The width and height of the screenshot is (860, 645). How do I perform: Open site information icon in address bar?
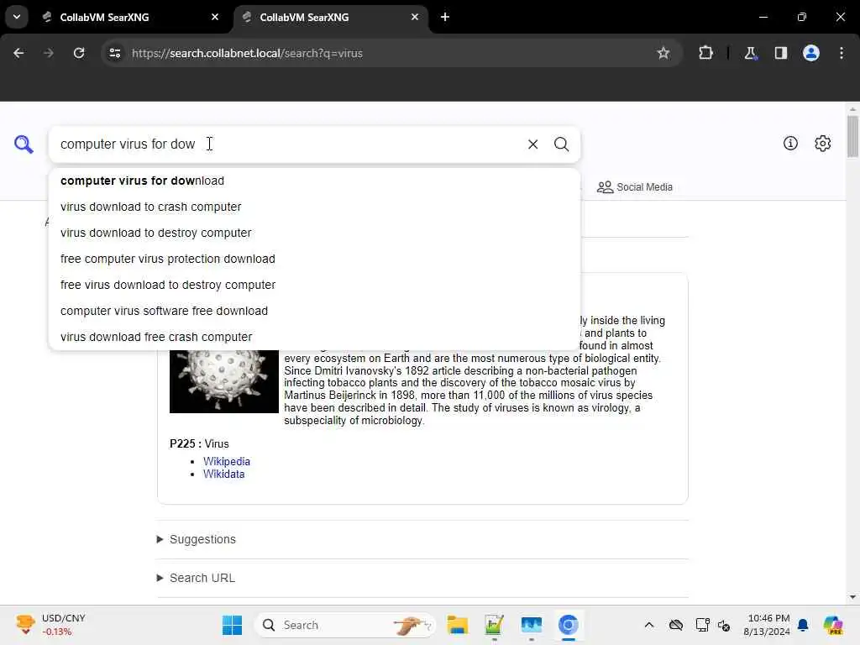click(x=114, y=53)
